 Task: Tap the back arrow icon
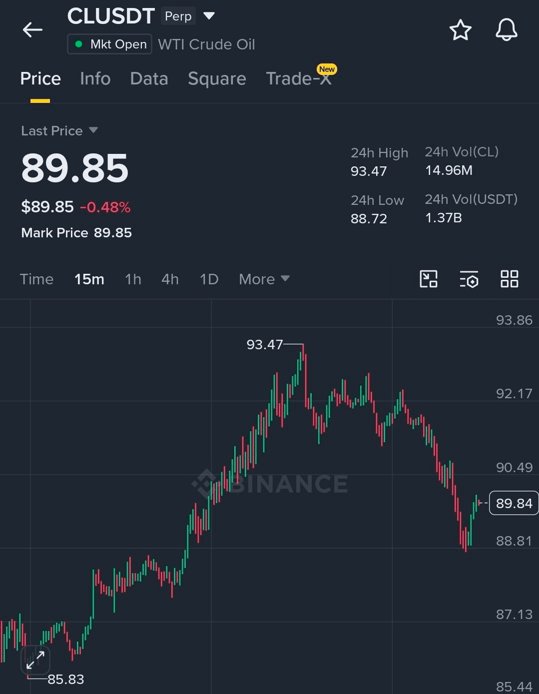coord(33,30)
